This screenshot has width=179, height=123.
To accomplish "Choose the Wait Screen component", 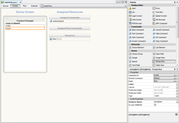I will tap(135, 20).
